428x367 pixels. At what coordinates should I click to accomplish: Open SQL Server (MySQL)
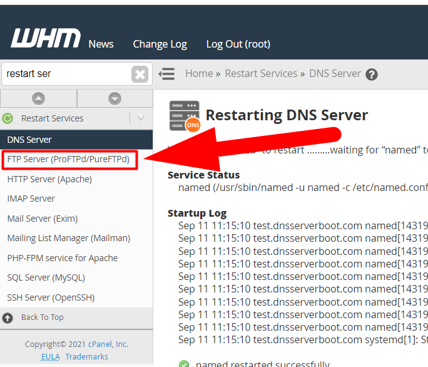coord(46,277)
